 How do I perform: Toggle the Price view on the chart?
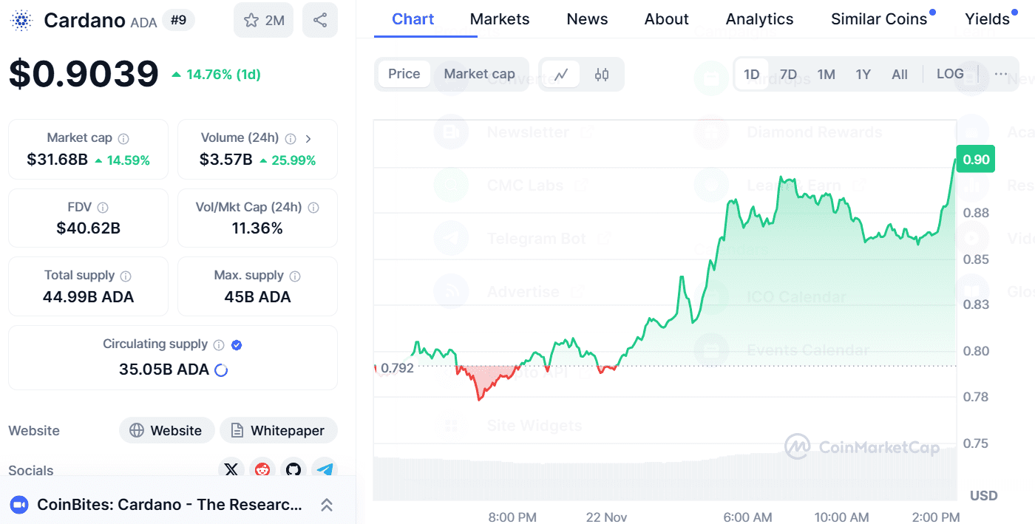point(404,74)
